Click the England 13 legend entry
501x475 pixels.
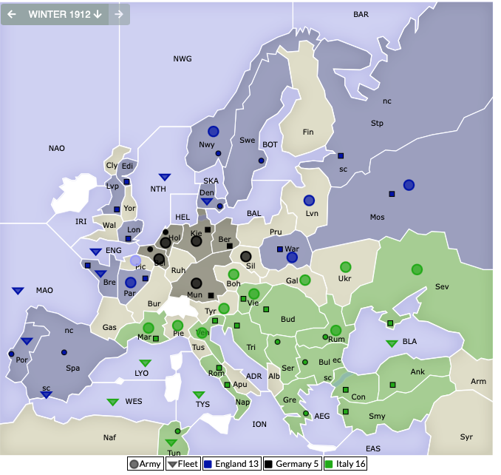(232, 464)
